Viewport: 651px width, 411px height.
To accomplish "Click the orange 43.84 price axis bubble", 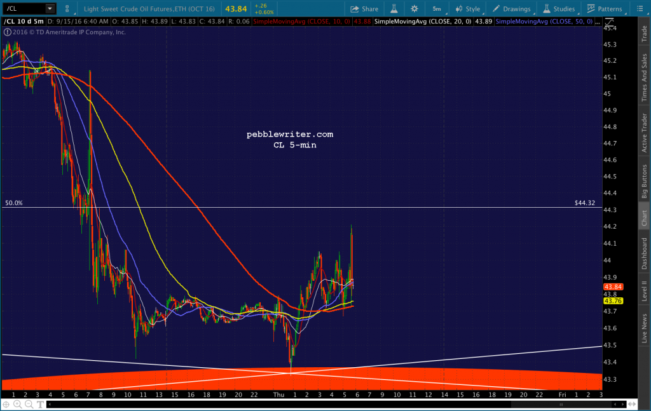I will pyautogui.click(x=613, y=287).
